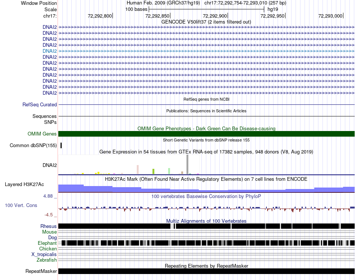Select the dark green OMIM Genes bar

(206, 134)
